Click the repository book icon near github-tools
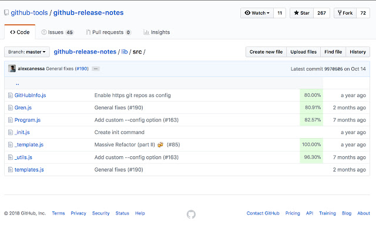Screen dimensions: 376x235 pyautogui.click(x=6, y=12)
